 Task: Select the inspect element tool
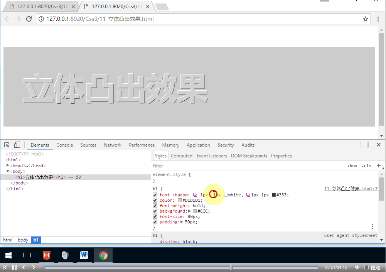coord(7,144)
